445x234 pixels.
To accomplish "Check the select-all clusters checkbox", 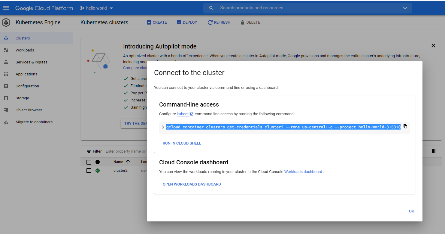I will click(x=89, y=162).
